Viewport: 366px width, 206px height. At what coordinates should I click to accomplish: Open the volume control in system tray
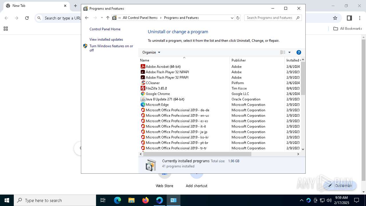pos(329,200)
